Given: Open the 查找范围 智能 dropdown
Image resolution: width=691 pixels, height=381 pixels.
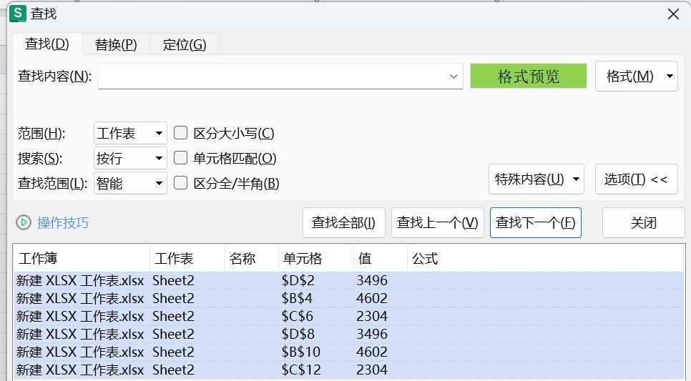Looking at the screenshot, I should point(130,183).
